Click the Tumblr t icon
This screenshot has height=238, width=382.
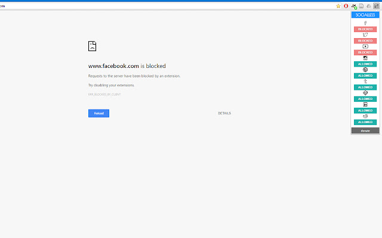click(x=365, y=82)
